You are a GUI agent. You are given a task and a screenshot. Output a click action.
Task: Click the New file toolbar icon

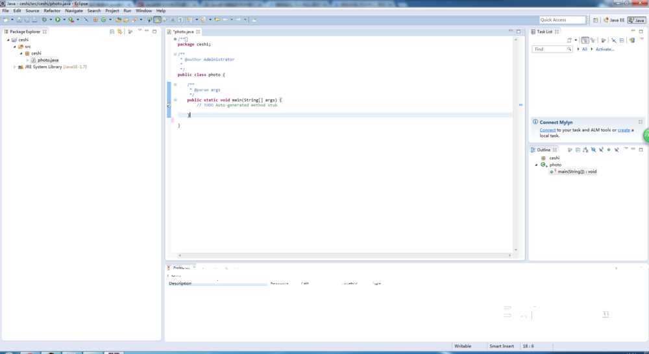pos(6,19)
